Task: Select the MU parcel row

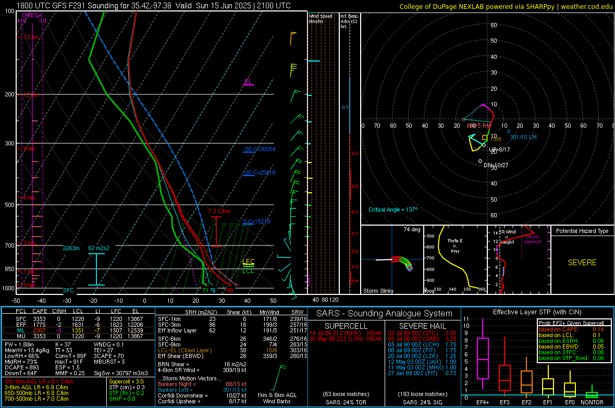Action: [79, 336]
